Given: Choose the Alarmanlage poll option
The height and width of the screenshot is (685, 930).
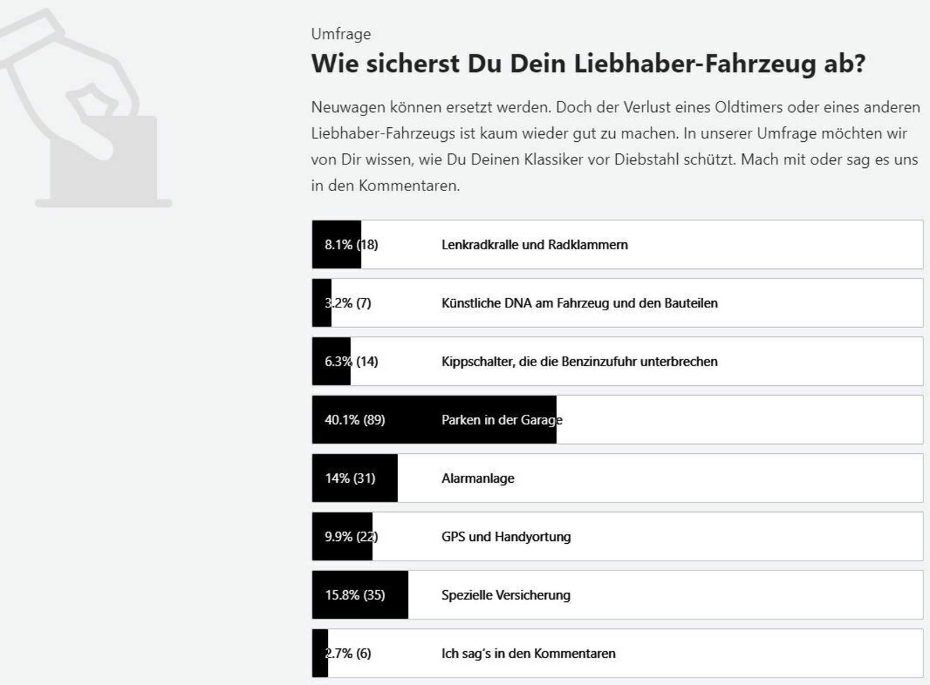Looking at the screenshot, I should [x=478, y=478].
